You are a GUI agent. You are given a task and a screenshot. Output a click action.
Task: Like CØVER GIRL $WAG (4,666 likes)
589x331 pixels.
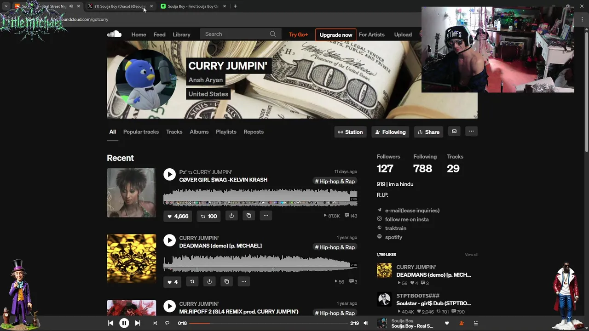tap(178, 216)
